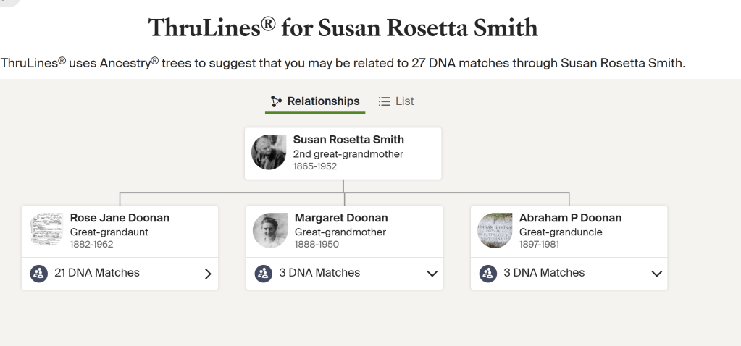Click the 21 DNA Matches label

(97, 273)
